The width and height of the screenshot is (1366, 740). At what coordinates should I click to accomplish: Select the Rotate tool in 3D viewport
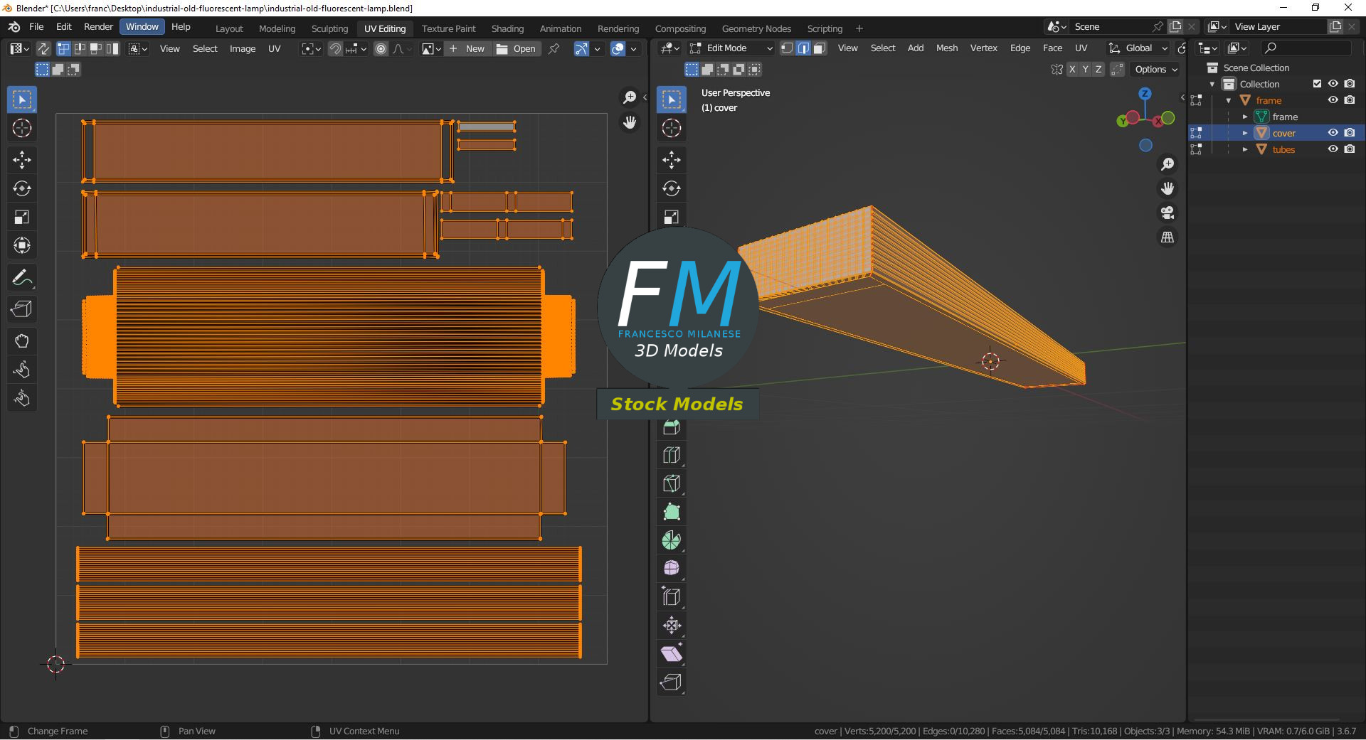pos(672,188)
